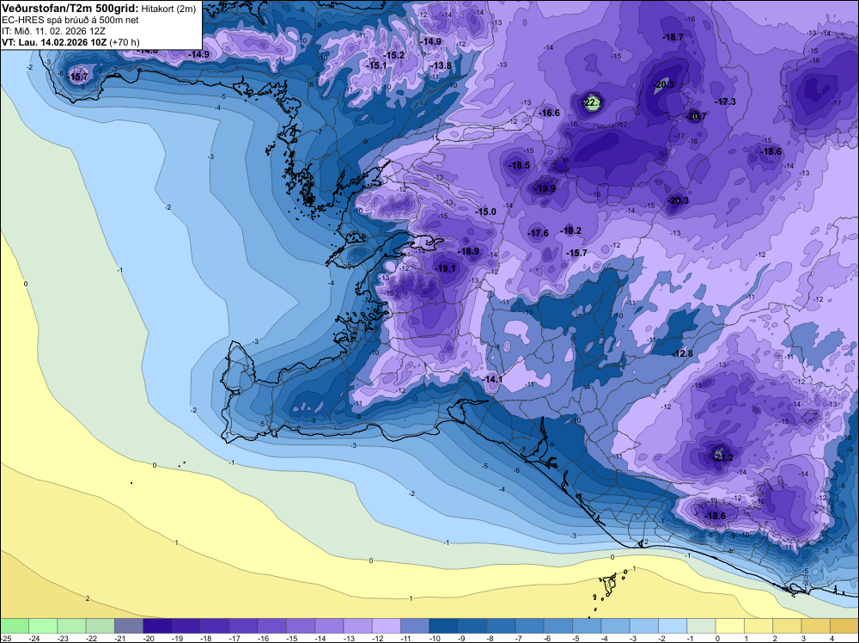Select legend swatch between -16 and -15
The image size is (859, 643).
pyautogui.click(x=271, y=626)
